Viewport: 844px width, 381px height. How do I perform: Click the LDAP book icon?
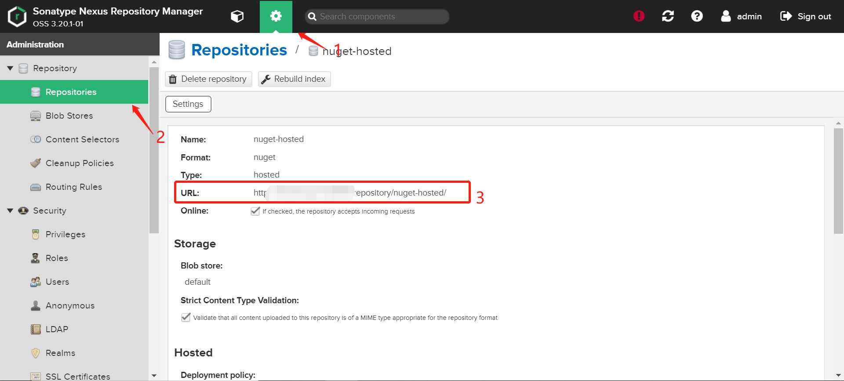[36, 329]
